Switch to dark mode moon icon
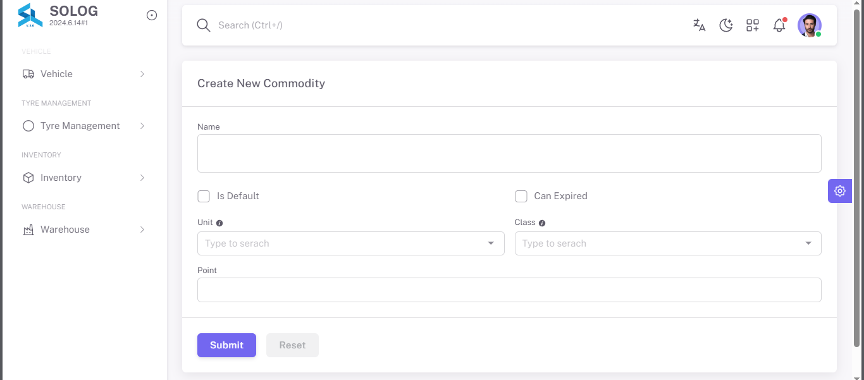864x380 pixels. tap(726, 25)
